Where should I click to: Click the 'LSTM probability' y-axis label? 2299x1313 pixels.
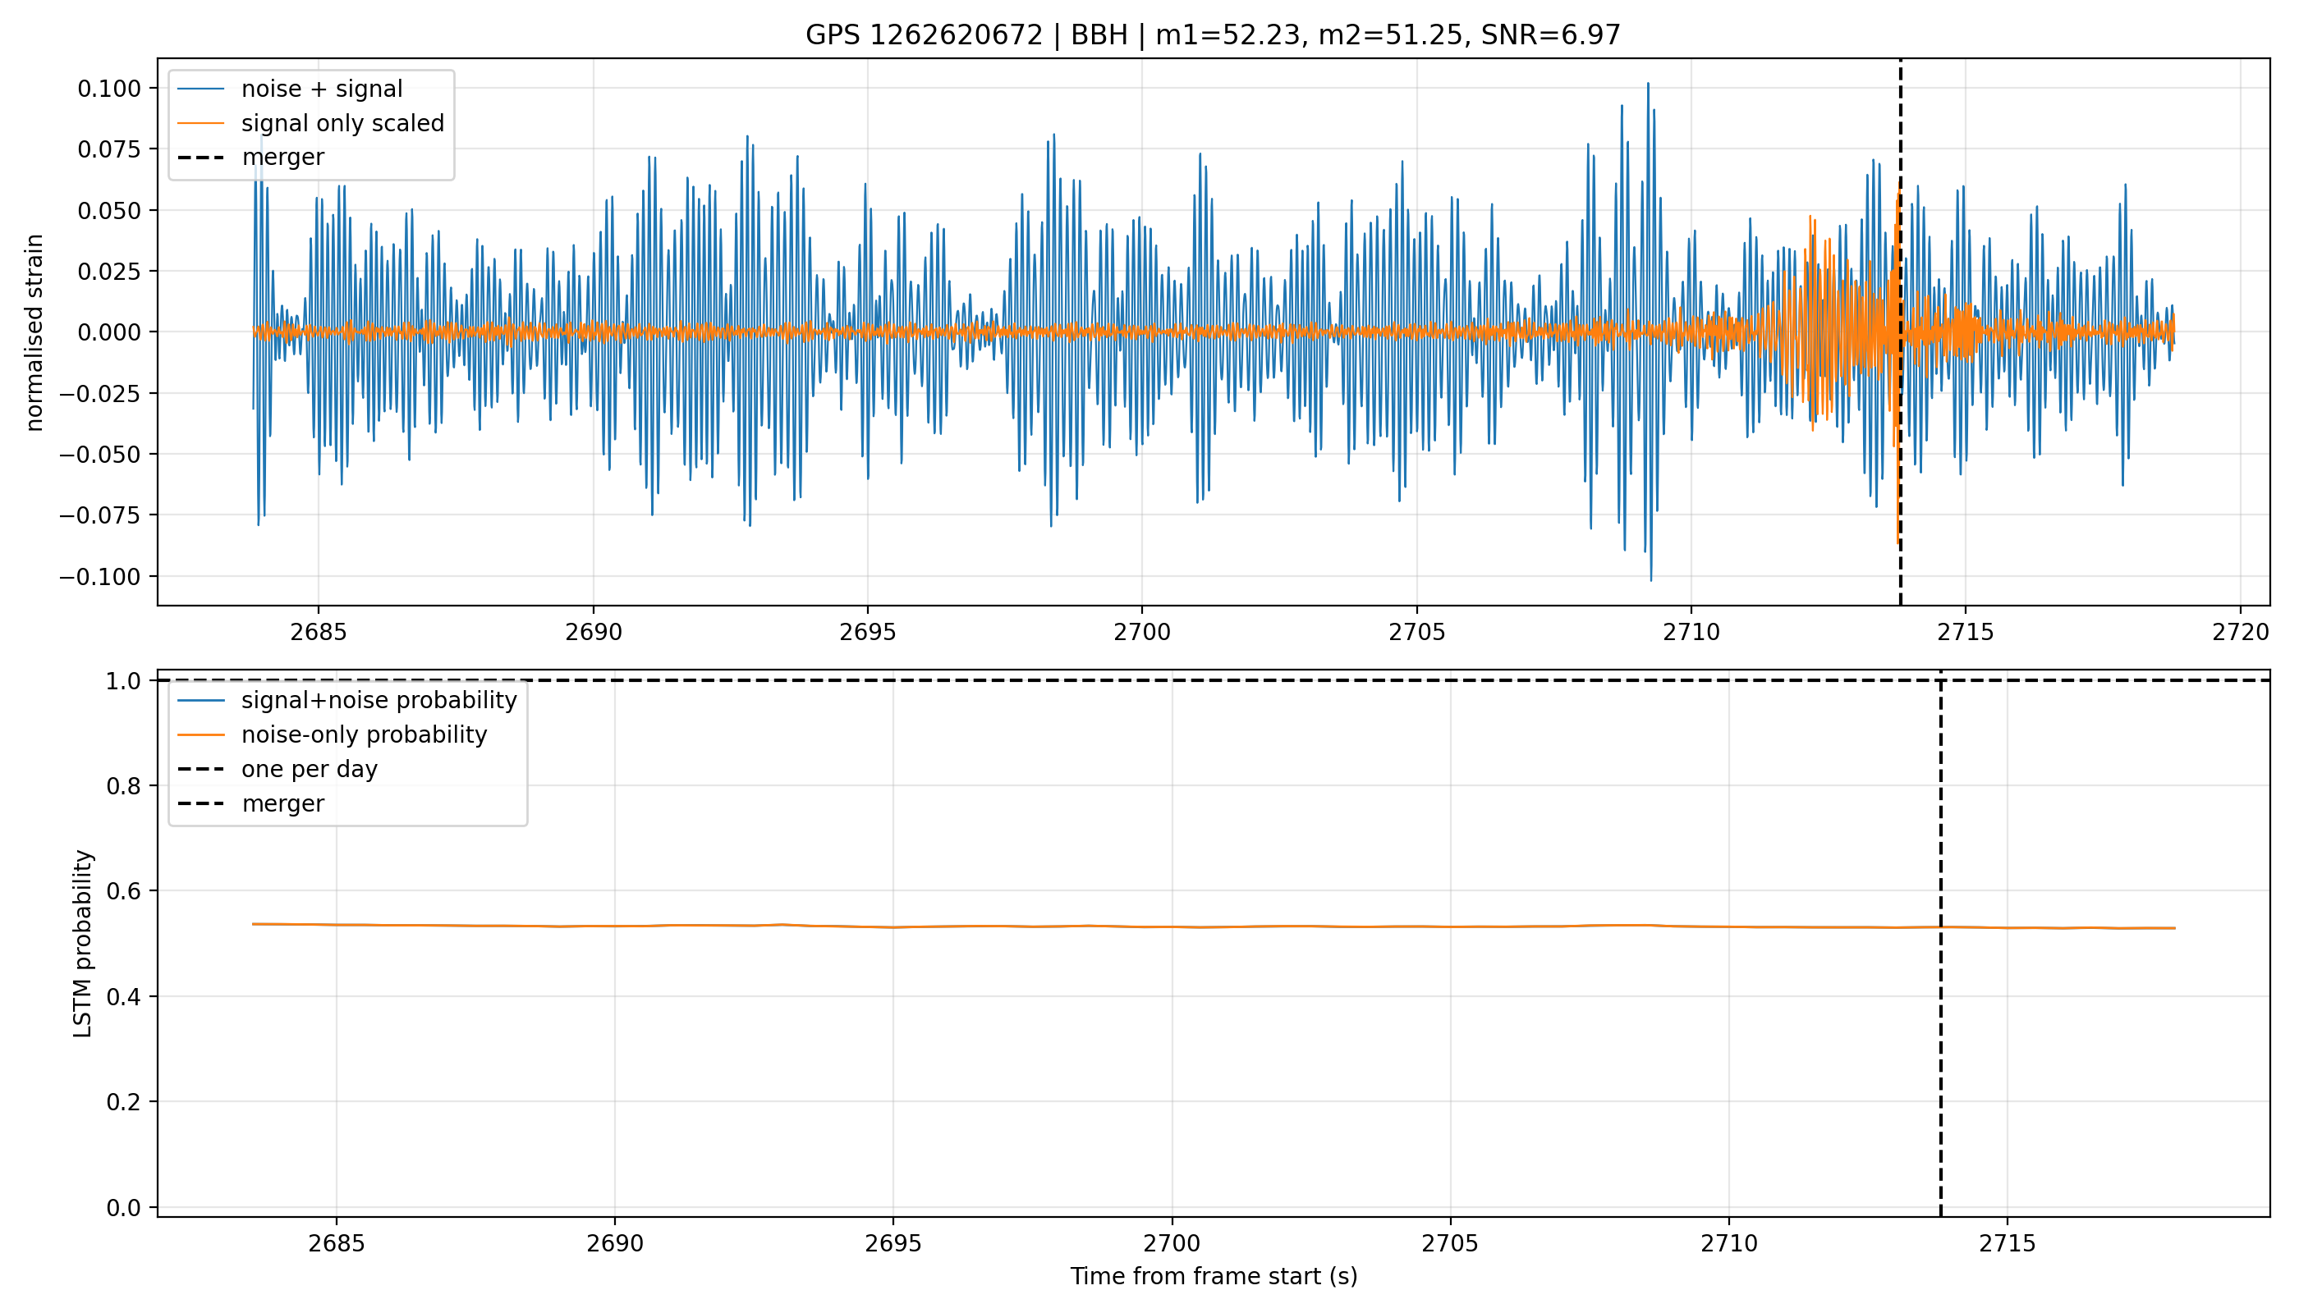pyautogui.click(x=82, y=943)
